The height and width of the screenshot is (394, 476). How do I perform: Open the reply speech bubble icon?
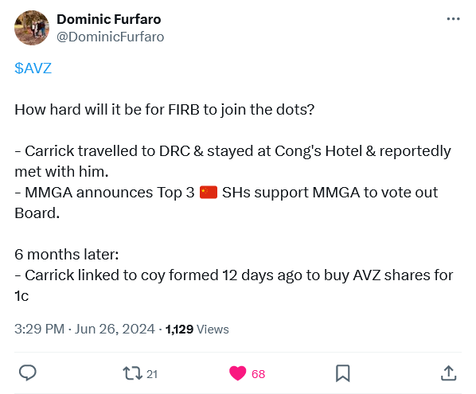pyautogui.click(x=28, y=373)
